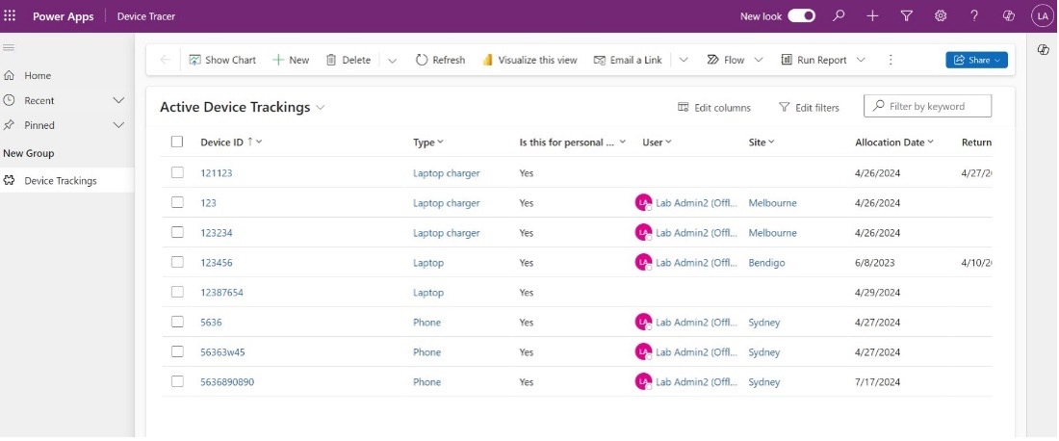Expand the Active Device Trackings view selector
The height and width of the screenshot is (441, 1059).
[x=321, y=108]
